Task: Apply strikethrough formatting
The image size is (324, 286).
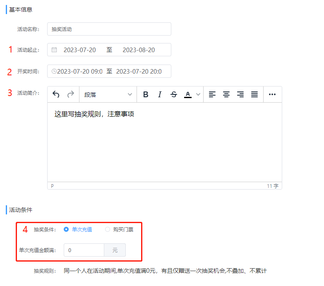Action: 174,94
